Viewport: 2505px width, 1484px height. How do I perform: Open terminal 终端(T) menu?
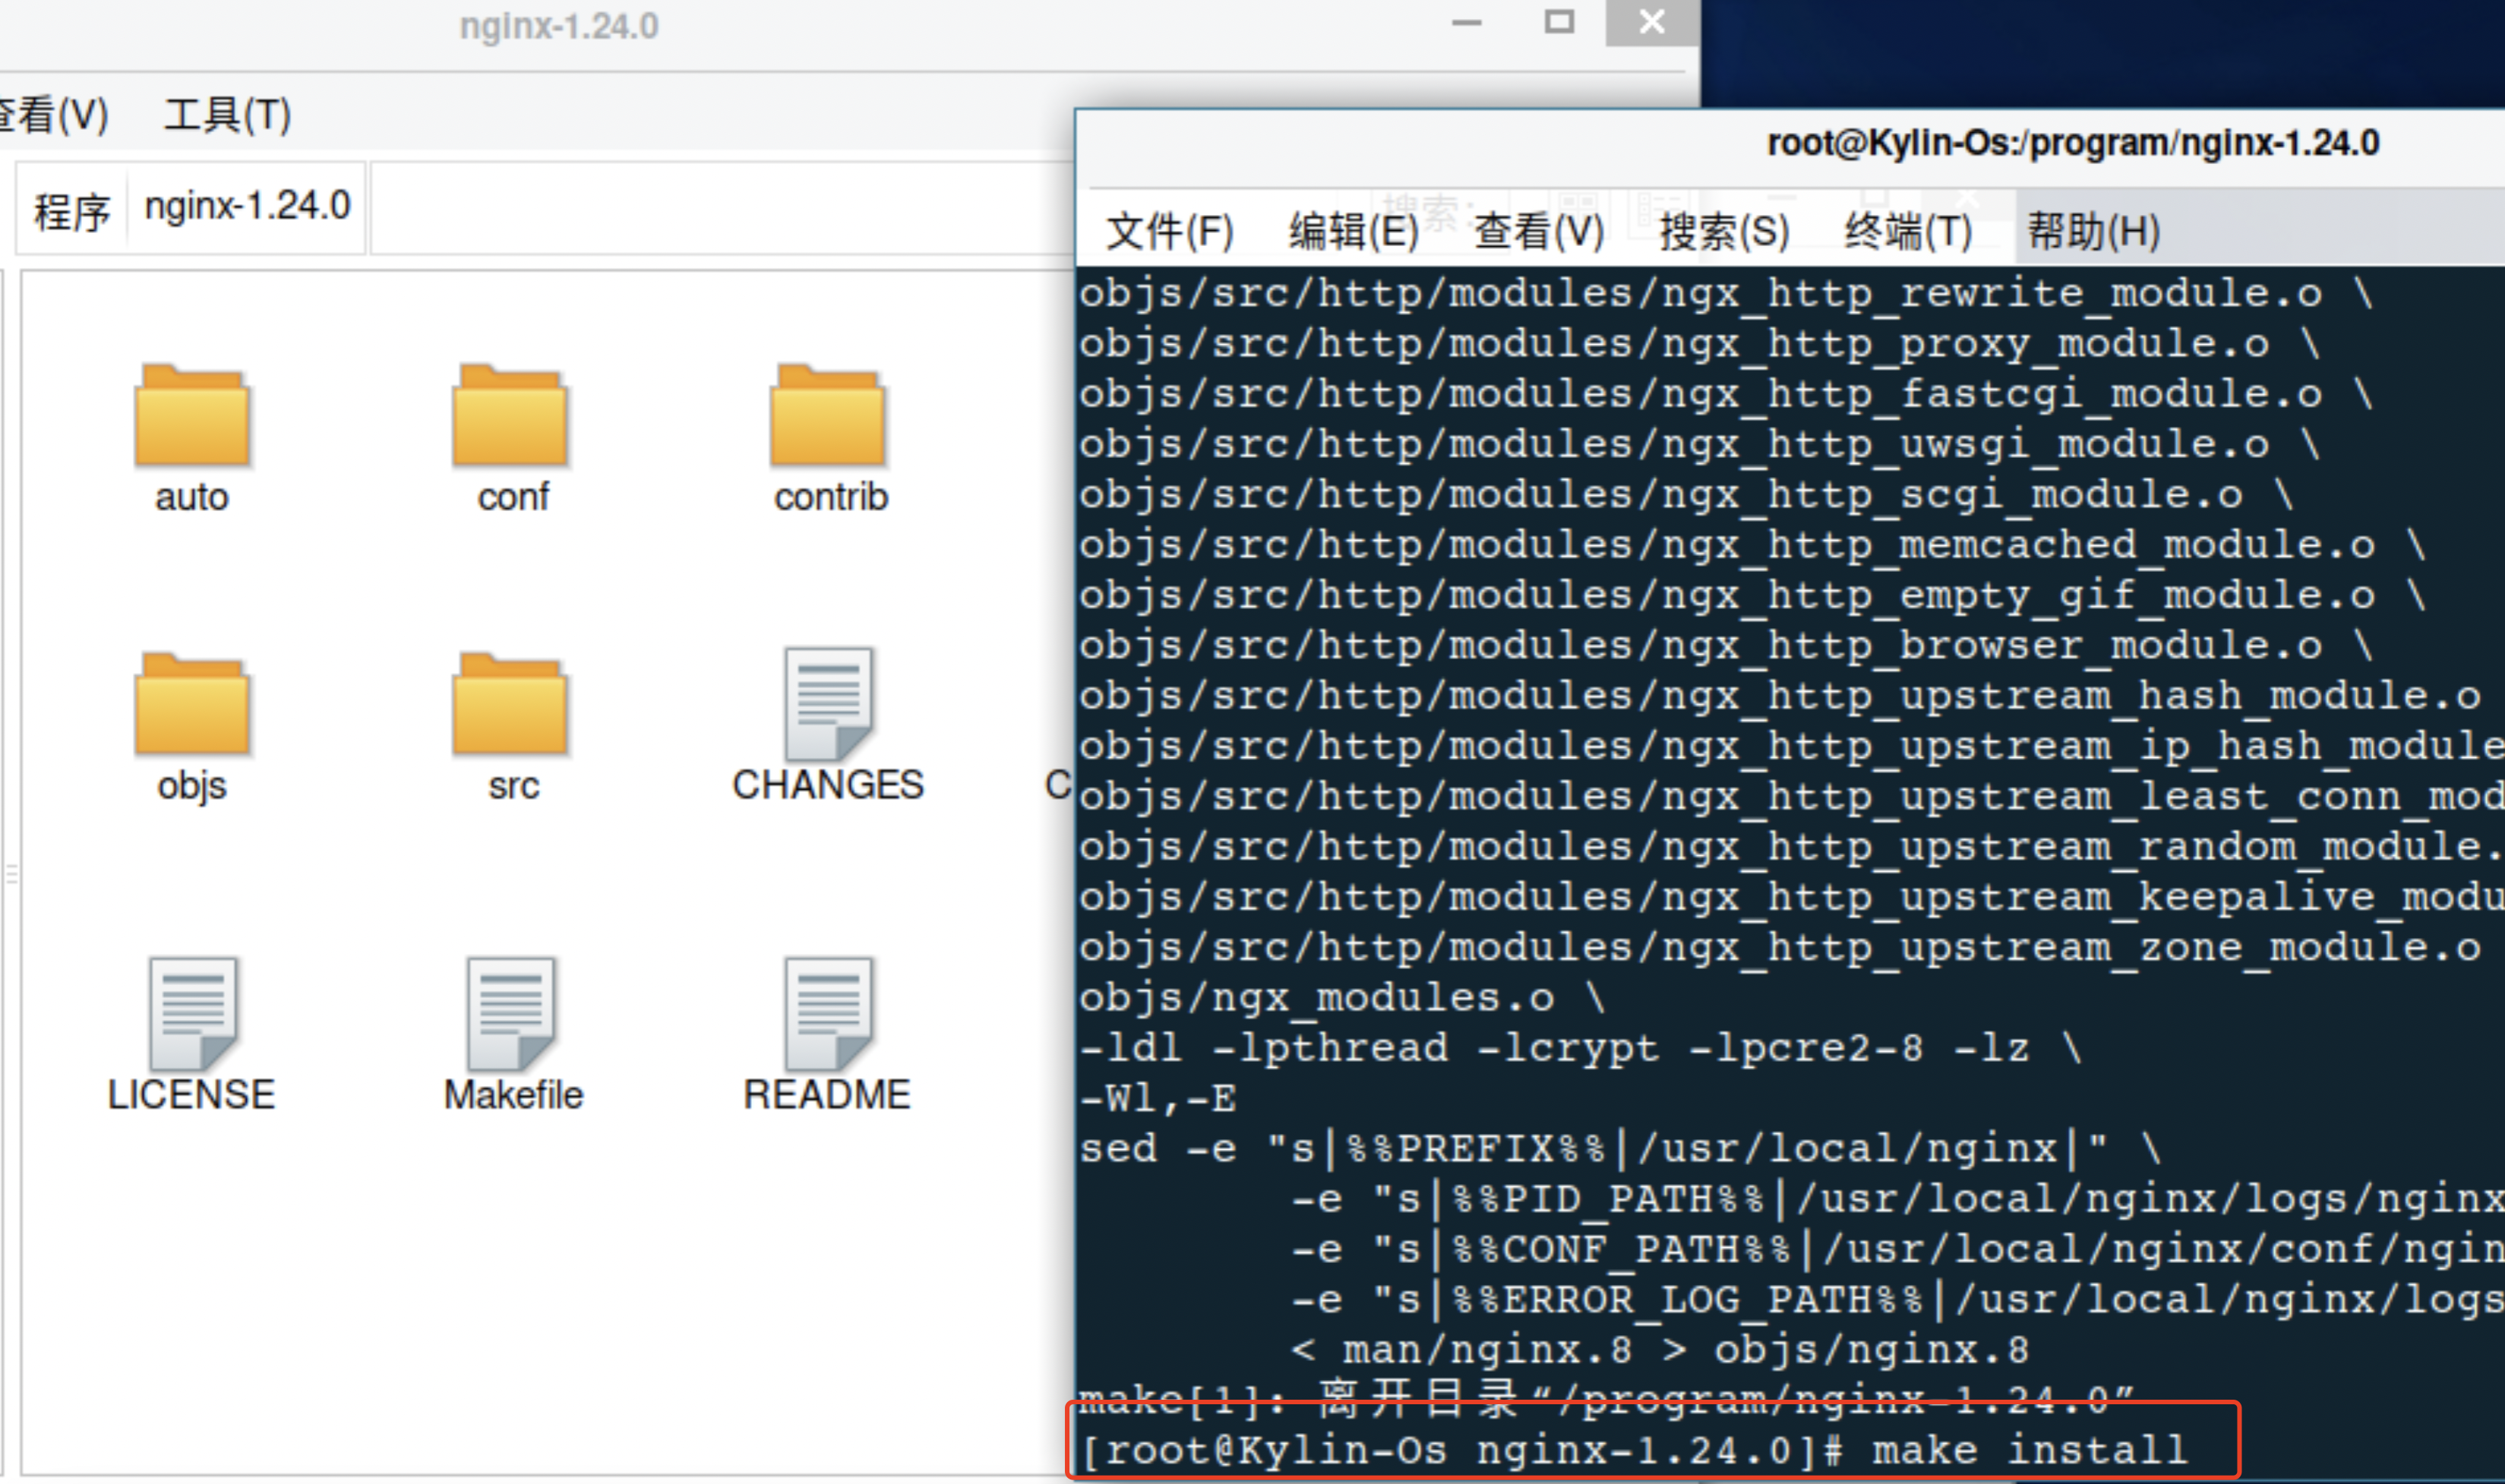[x=1908, y=232]
